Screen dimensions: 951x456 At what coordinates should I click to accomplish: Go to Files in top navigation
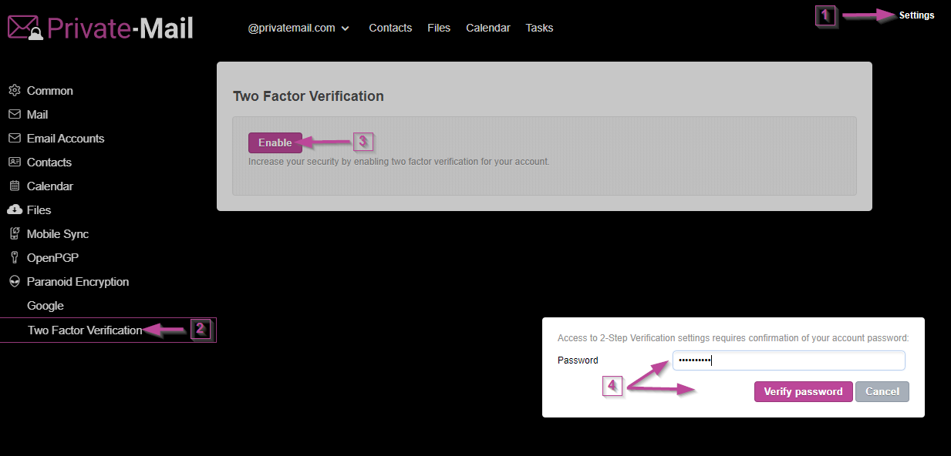pyautogui.click(x=439, y=28)
